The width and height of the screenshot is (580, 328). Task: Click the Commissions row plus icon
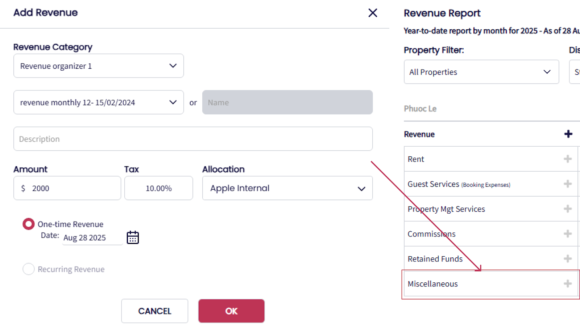click(x=568, y=234)
